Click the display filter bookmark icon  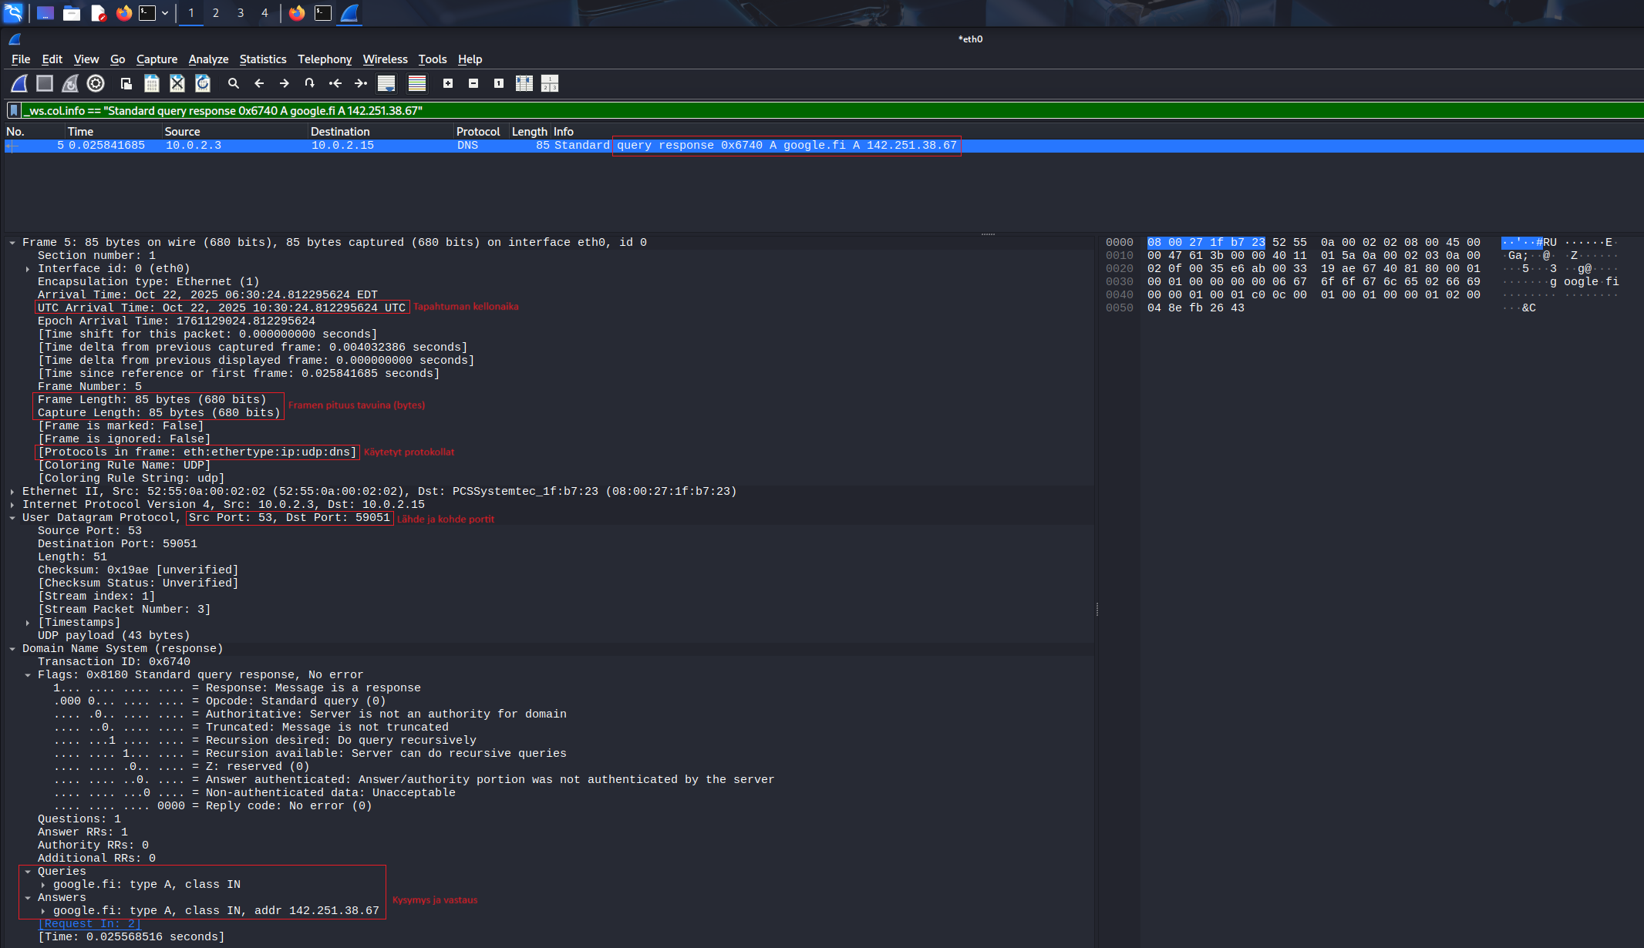[x=14, y=111]
